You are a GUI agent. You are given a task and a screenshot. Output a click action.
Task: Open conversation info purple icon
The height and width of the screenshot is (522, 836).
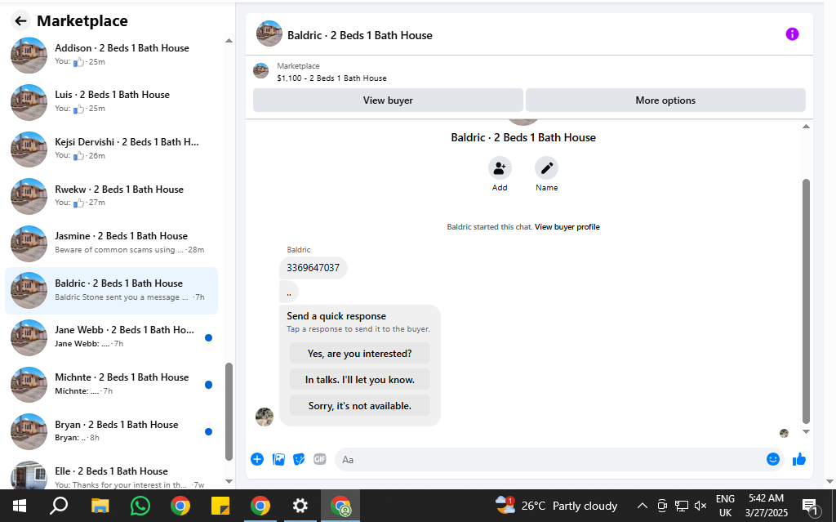click(x=792, y=34)
